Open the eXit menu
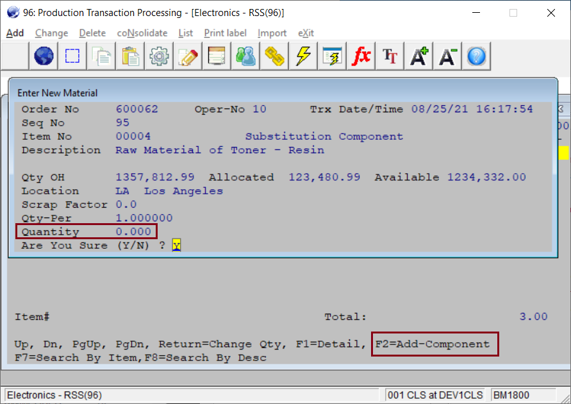Screen dimensions: 571x404 coord(306,33)
